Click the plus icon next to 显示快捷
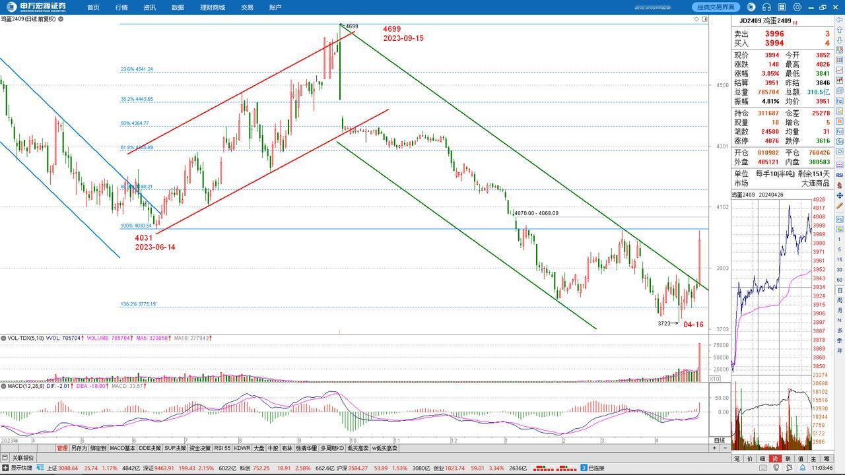 pyautogui.click(x=5, y=468)
